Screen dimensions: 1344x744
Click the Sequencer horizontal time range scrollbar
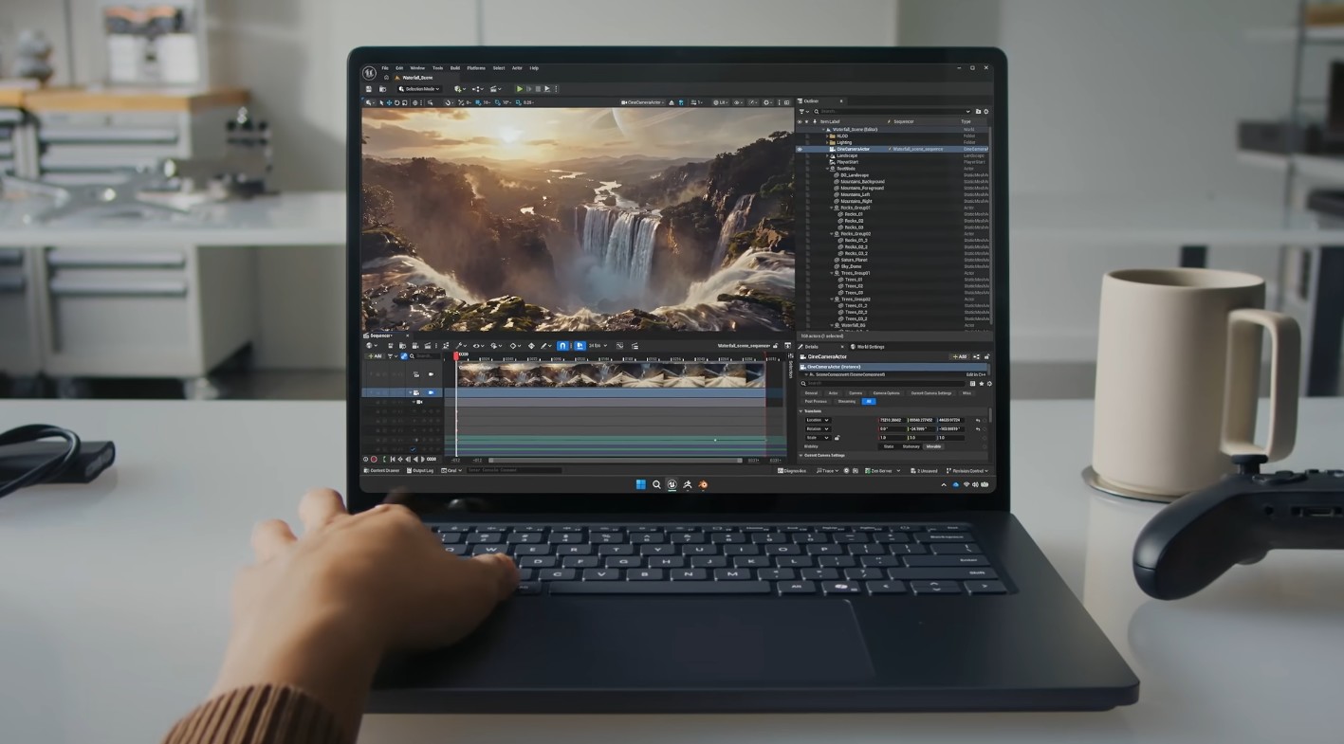point(615,461)
